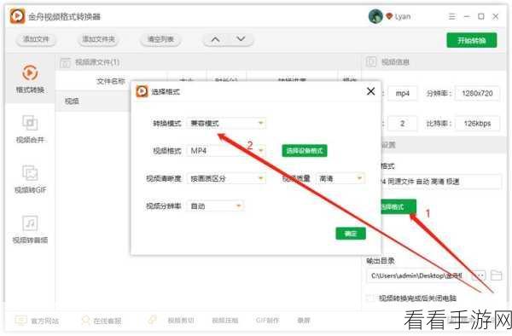The height and width of the screenshot is (336, 512).
Task: Click the green 开始转换 button
Action: pos(472,40)
